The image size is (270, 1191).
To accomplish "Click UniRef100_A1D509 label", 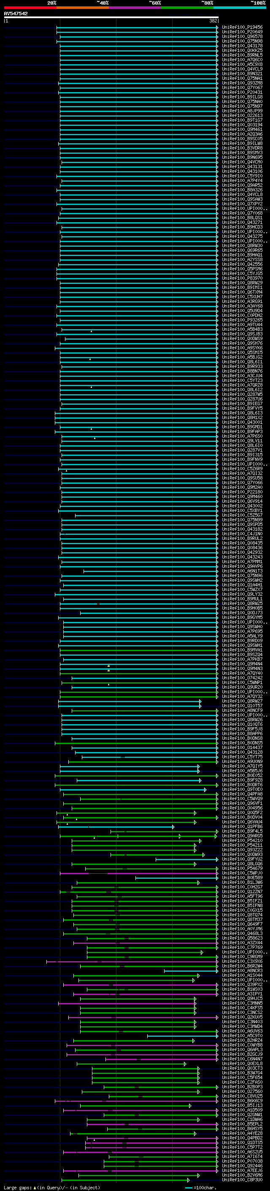I will pyautogui.click(x=242, y=1111).
